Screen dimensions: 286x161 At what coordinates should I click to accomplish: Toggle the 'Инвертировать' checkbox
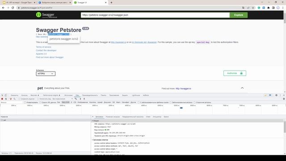click(25, 102)
